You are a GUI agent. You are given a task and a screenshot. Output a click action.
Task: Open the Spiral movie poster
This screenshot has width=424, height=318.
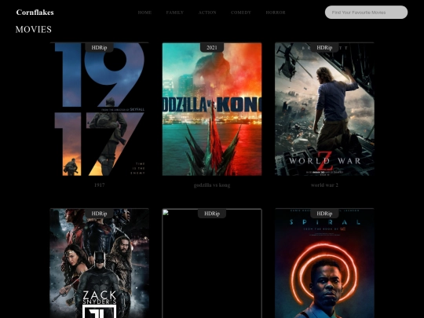tap(324, 263)
